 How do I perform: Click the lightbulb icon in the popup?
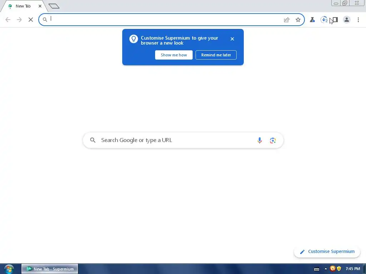pyautogui.click(x=134, y=39)
